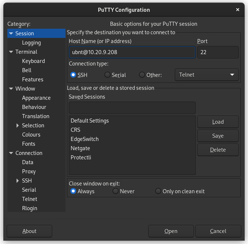Click the Load session button
Screen dimensions: 248x244
pos(218,122)
